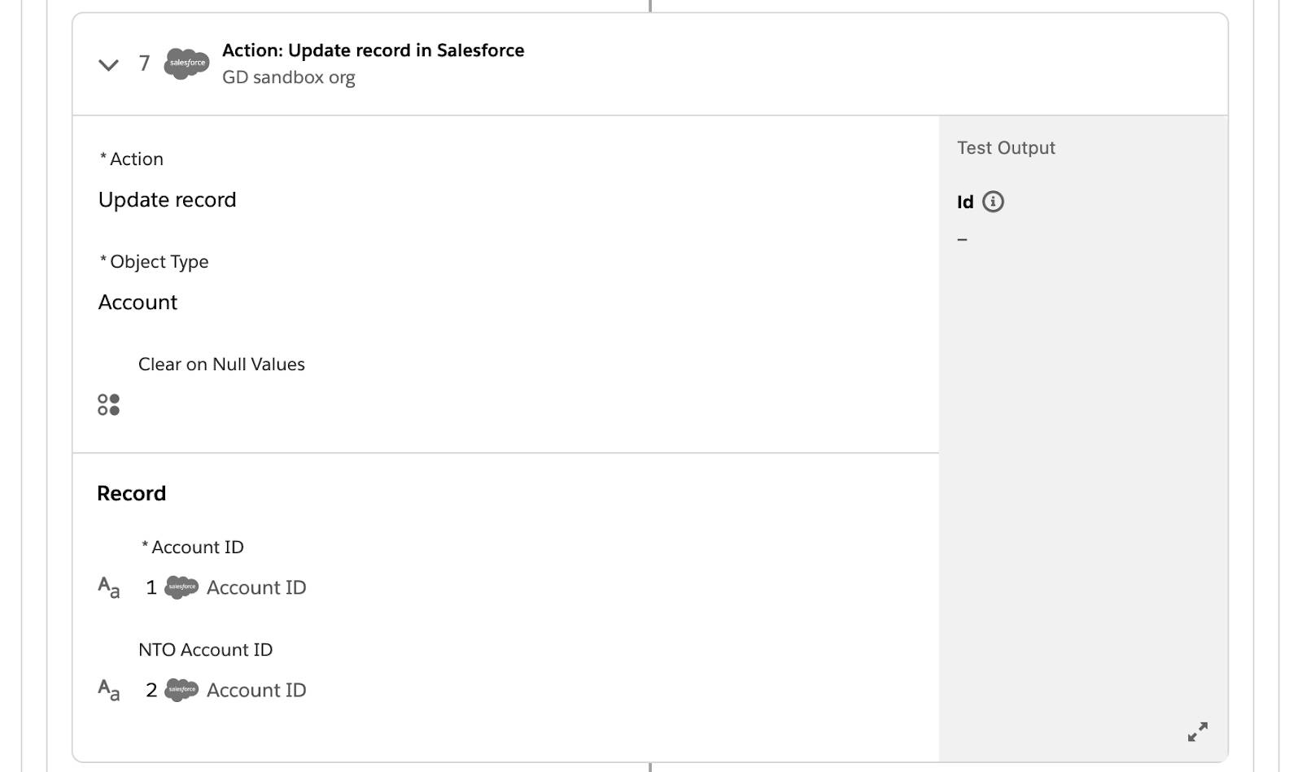Screen dimensions: 1302x772
Task: Click Salesforce icon in step 1 Account ID pill
Action: [x=181, y=587]
